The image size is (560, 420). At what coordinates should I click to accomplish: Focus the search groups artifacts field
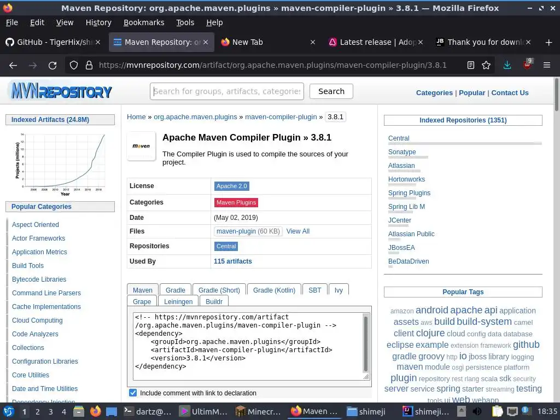(x=227, y=91)
